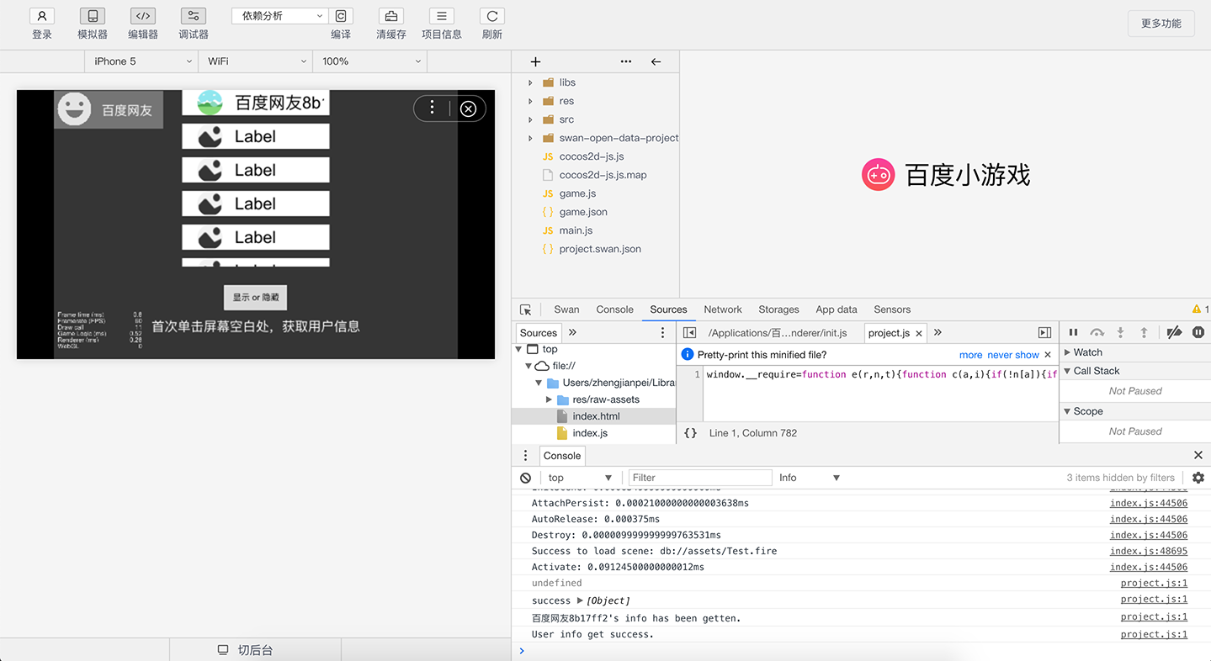Expand the swan-open-data-project folder
This screenshot has height=661, width=1211.
[530, 138]
